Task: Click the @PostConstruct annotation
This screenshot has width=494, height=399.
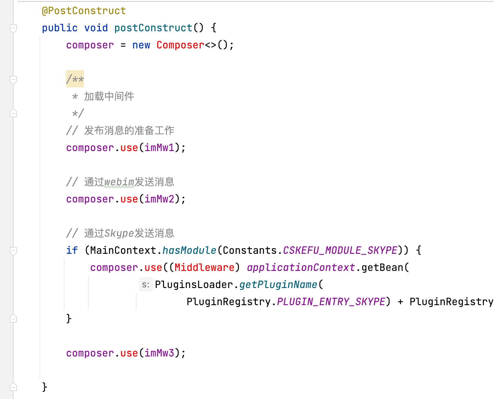Action: [x=83, y=11]
